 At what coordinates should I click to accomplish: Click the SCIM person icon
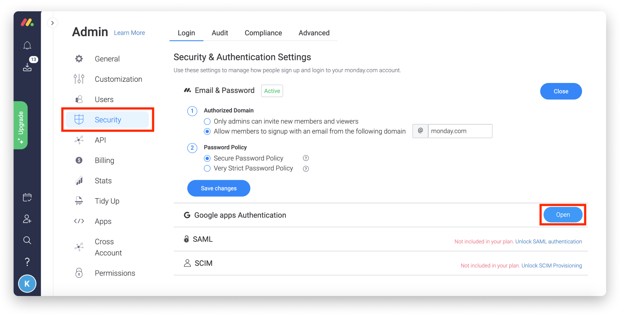(187, 263)
